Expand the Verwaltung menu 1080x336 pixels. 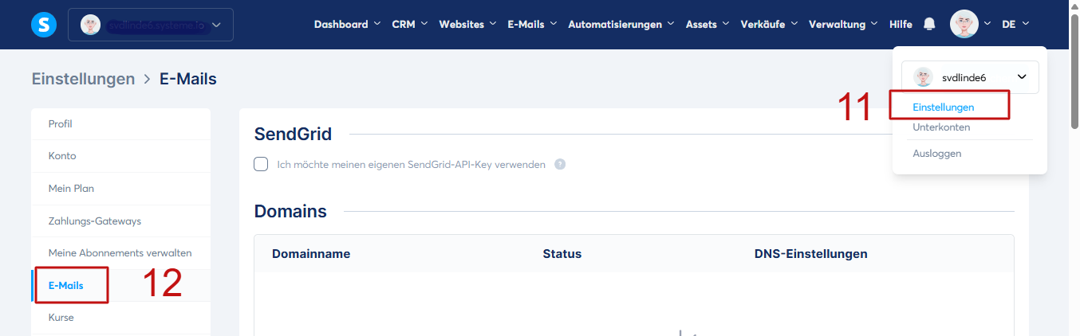click(843, 25)
